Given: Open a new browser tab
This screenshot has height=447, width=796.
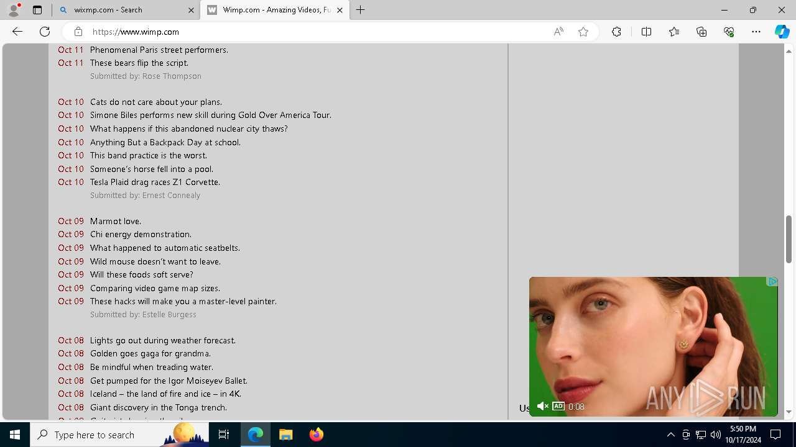Looking at the screenshot, I should 361,10.
